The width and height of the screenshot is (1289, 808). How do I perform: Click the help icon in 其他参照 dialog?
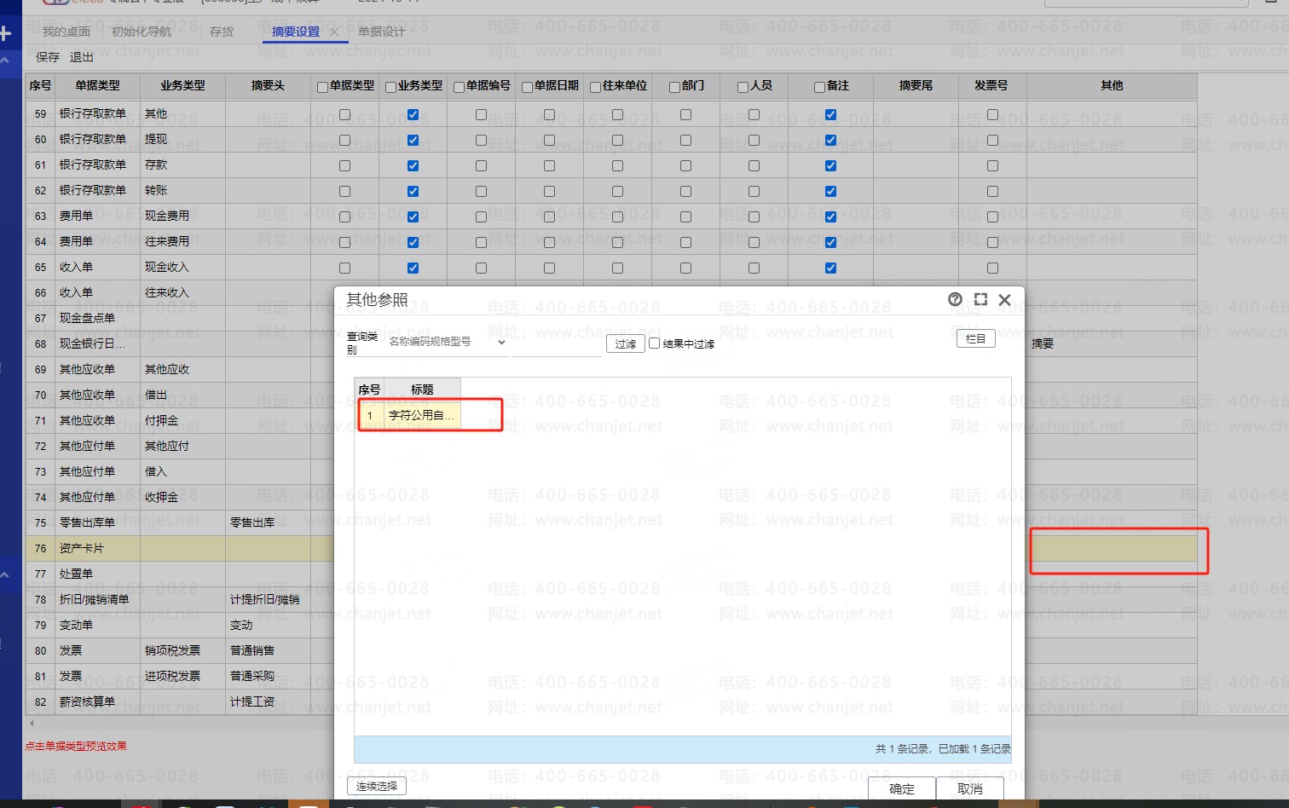tap(955, 299)
